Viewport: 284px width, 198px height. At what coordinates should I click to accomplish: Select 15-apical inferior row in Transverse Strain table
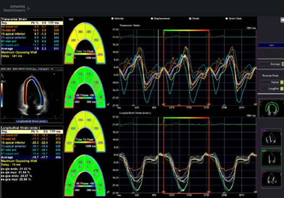pos(32,34)
